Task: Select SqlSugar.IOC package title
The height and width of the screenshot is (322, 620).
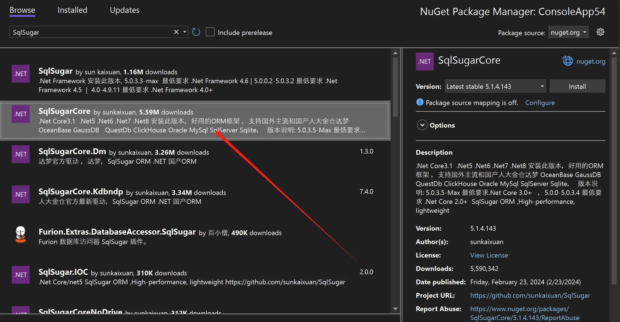Action: tap(63, 272)
